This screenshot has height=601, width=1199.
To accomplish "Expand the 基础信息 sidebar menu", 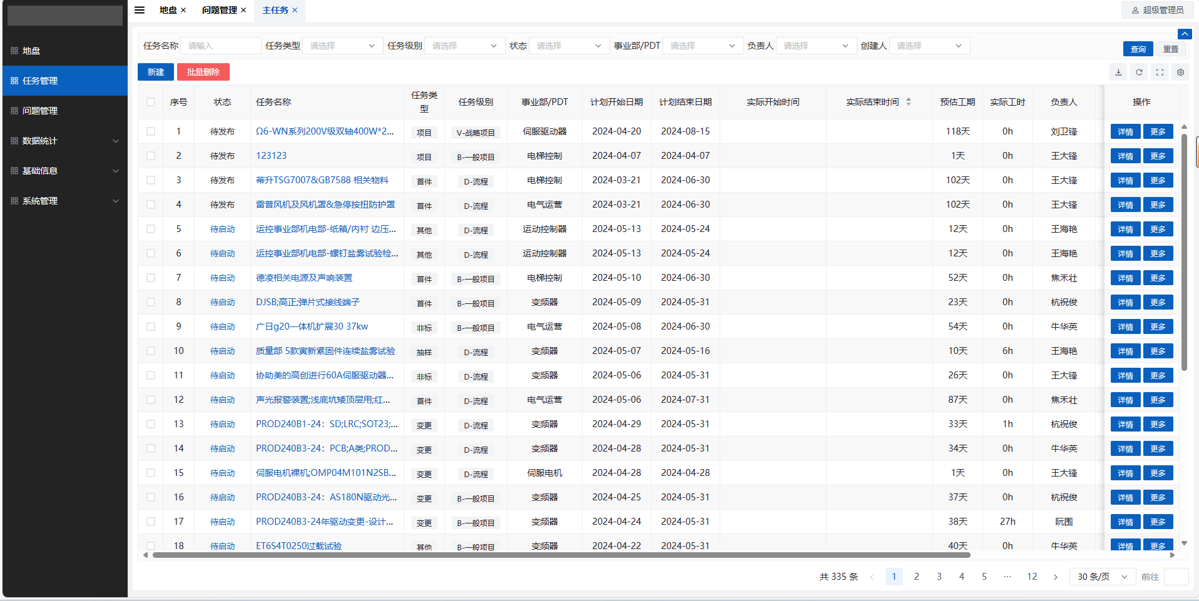I will pos(65,171).
